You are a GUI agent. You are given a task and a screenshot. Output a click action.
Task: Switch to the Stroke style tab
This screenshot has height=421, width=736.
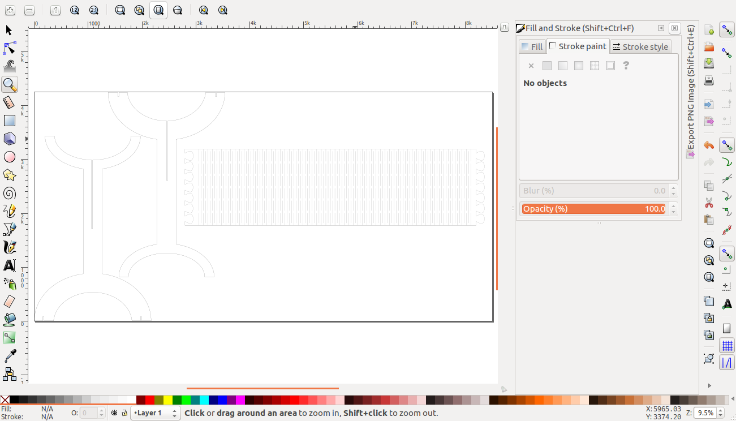(x=640, y=46)
